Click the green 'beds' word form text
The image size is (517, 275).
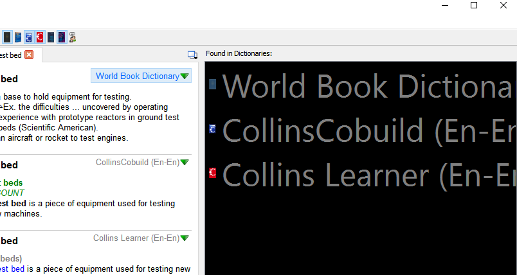pos(13,182)
